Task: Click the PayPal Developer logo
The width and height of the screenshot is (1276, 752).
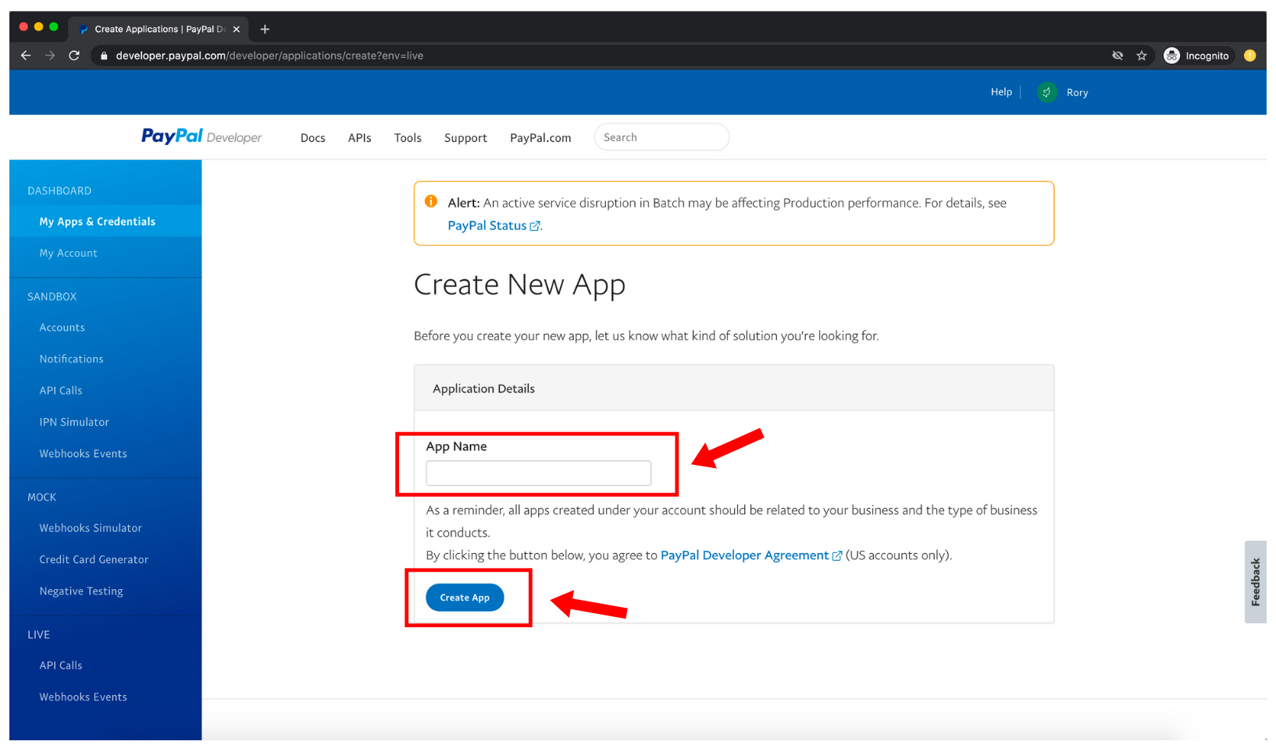Action: (x=201, y=137)
